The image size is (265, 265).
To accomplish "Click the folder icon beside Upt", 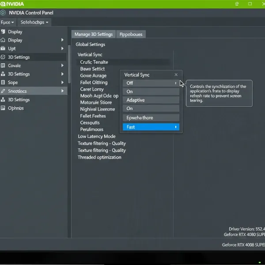I will click(3, 49).
